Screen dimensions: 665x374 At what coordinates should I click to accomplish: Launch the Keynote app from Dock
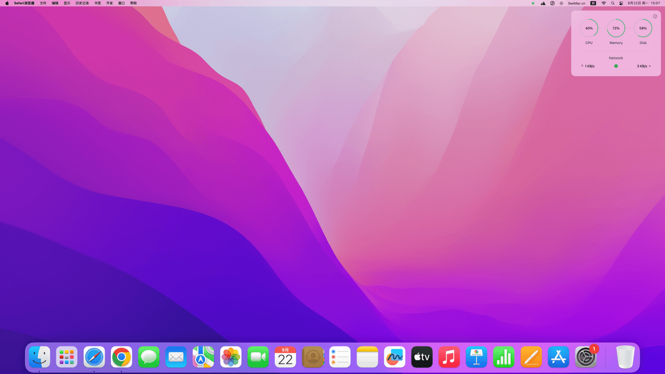(476, 357)
